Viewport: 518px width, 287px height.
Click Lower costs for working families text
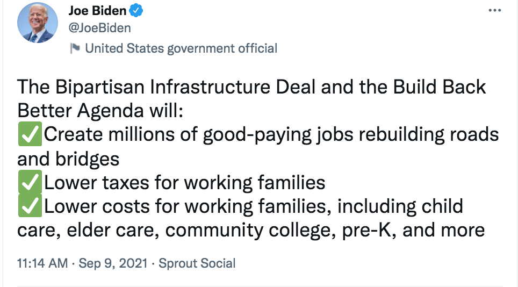pos(188,206)
